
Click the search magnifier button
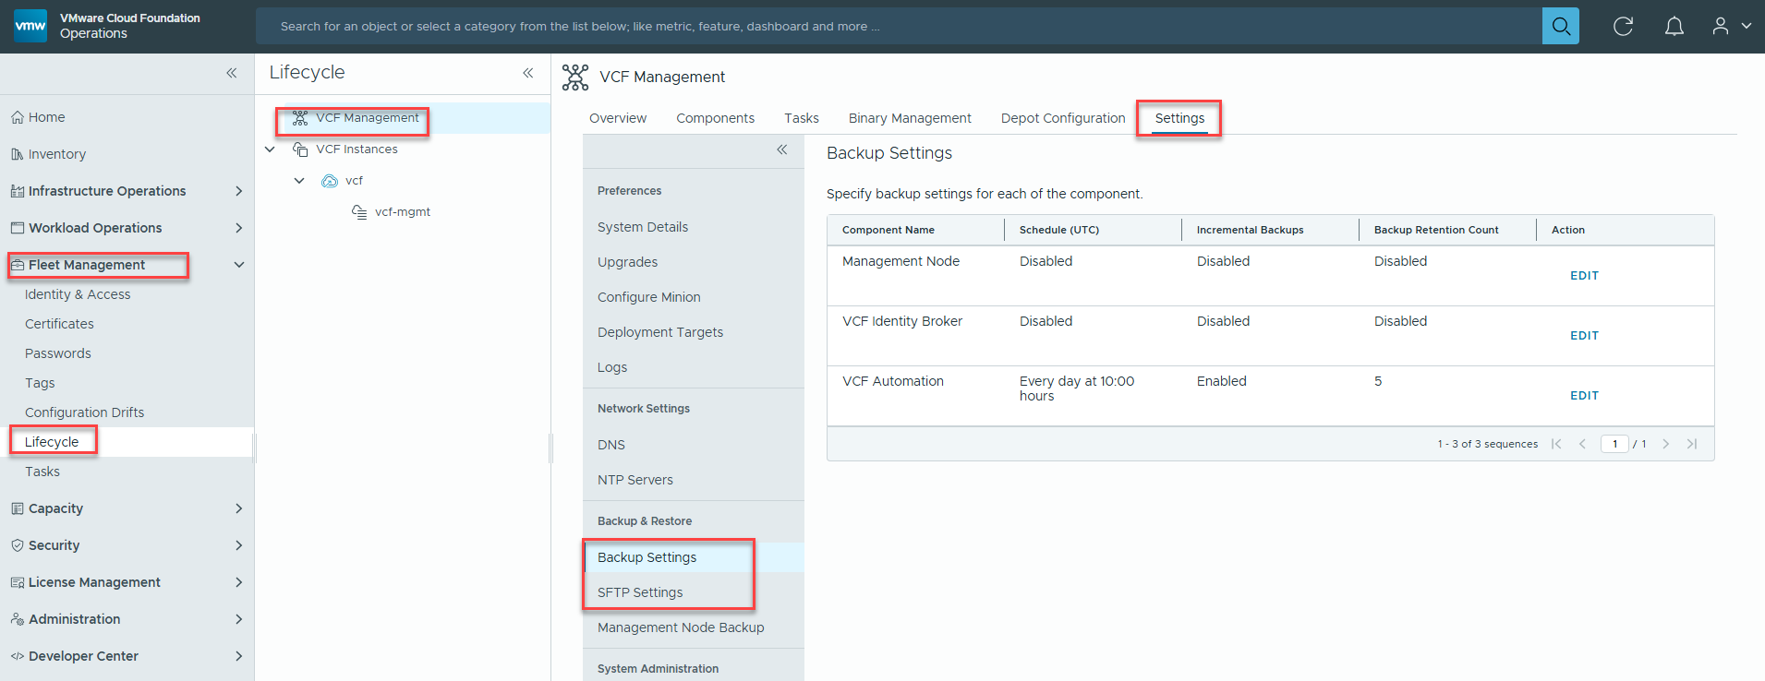(x=1560, y=26)
